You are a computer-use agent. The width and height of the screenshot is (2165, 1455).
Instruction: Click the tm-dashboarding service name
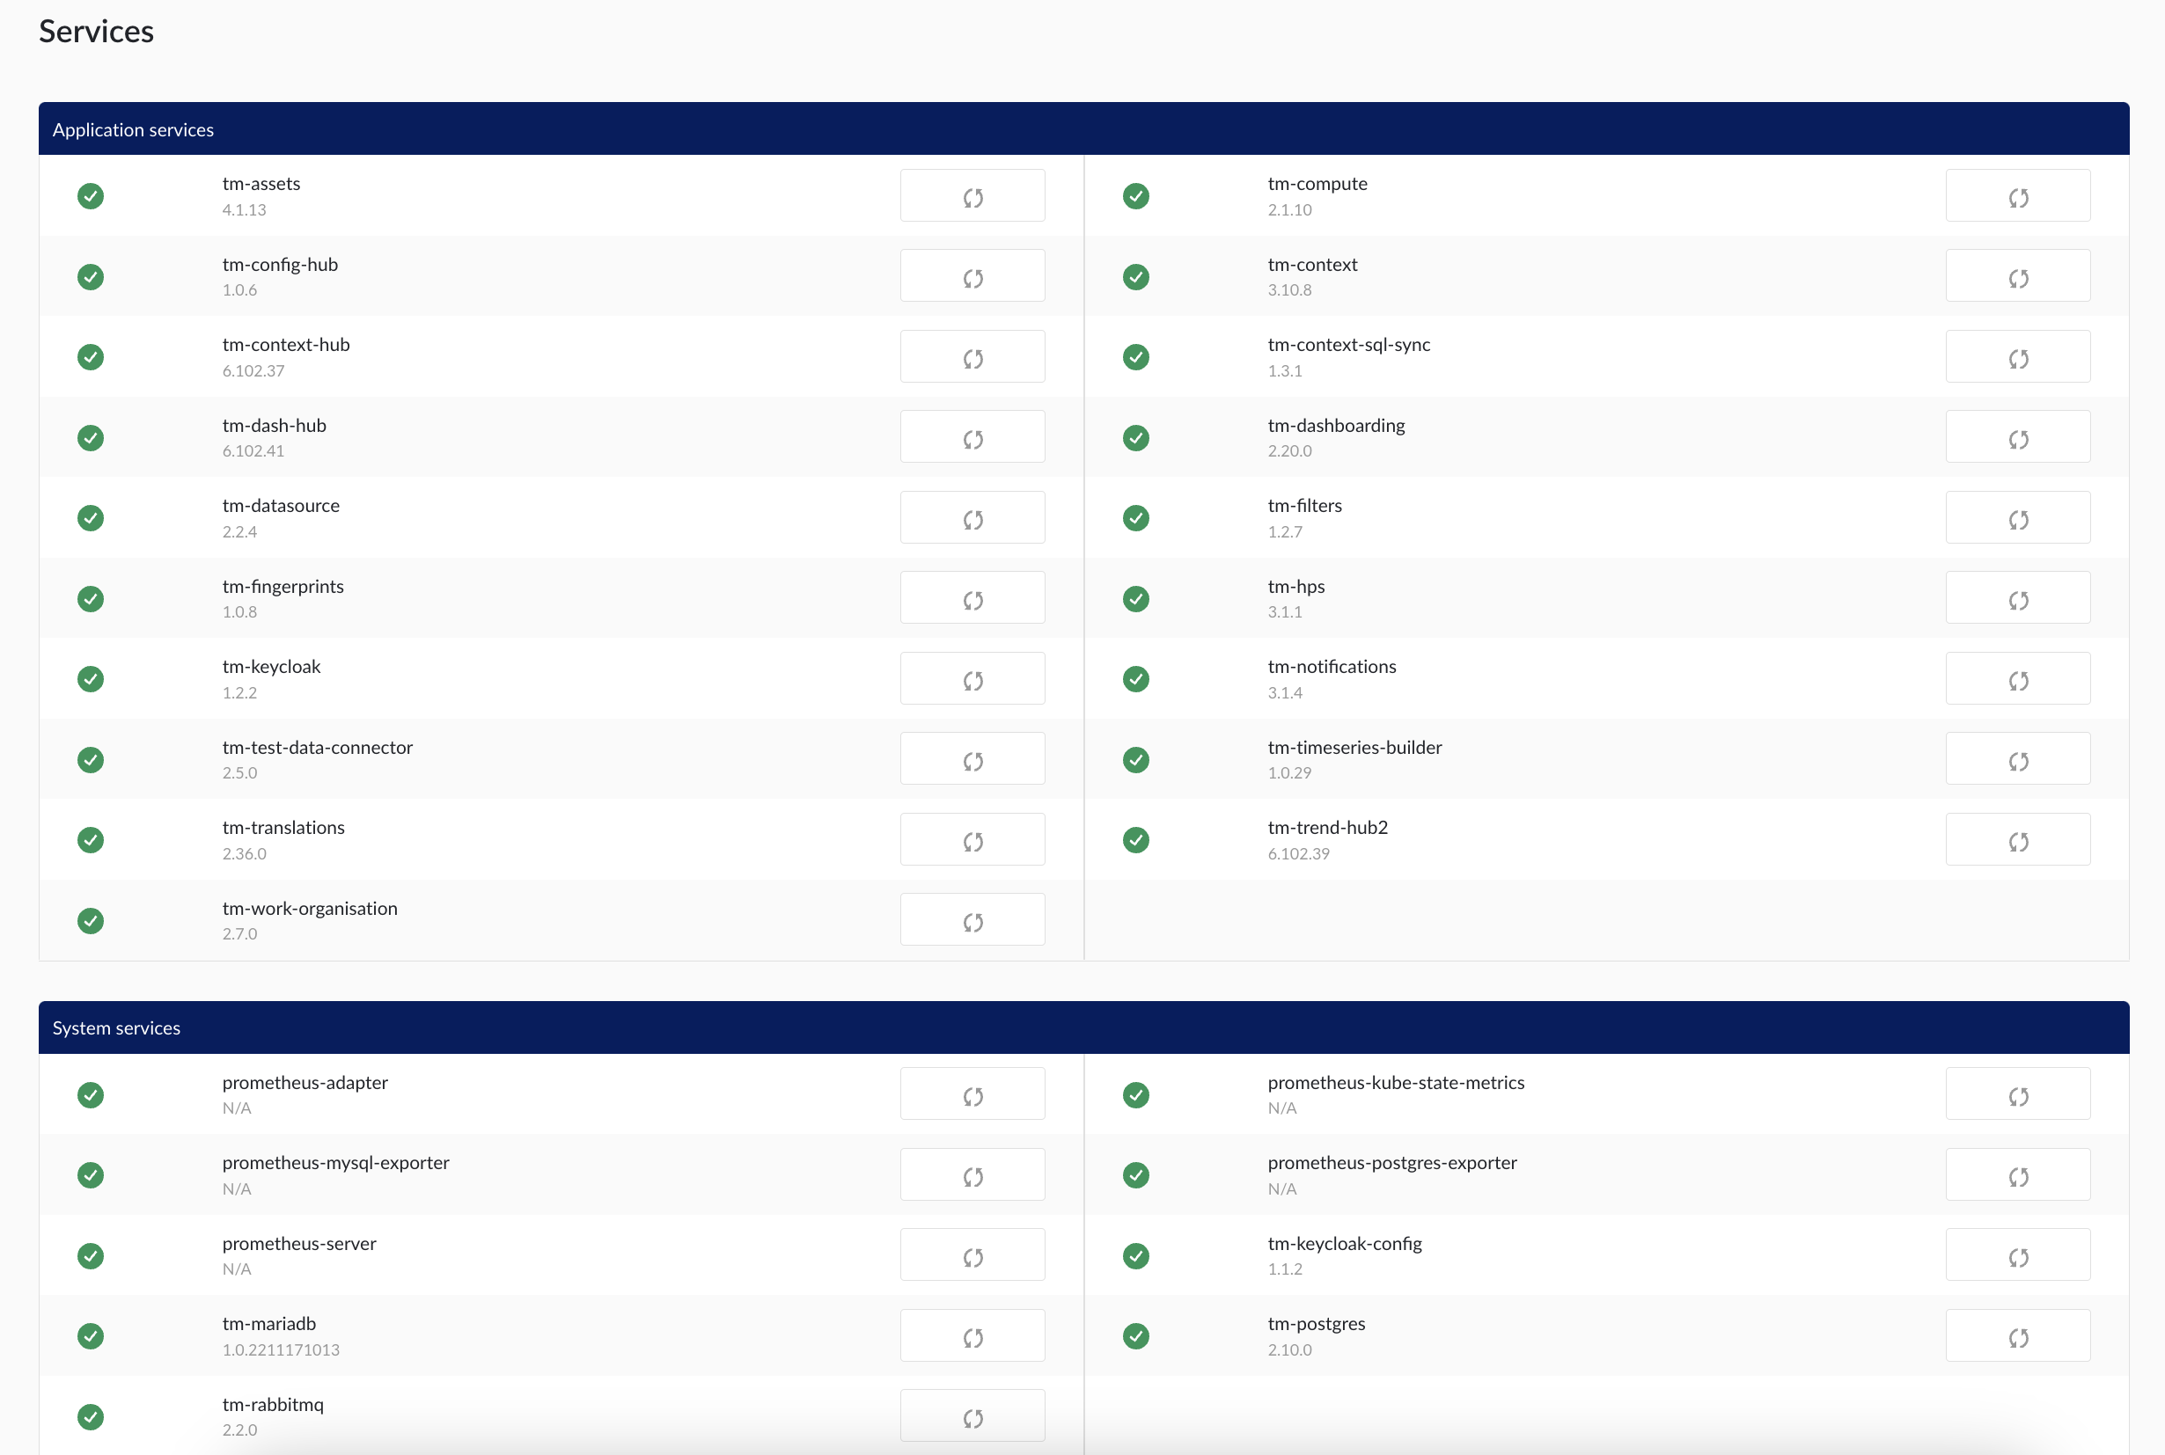coord(1336,425)
